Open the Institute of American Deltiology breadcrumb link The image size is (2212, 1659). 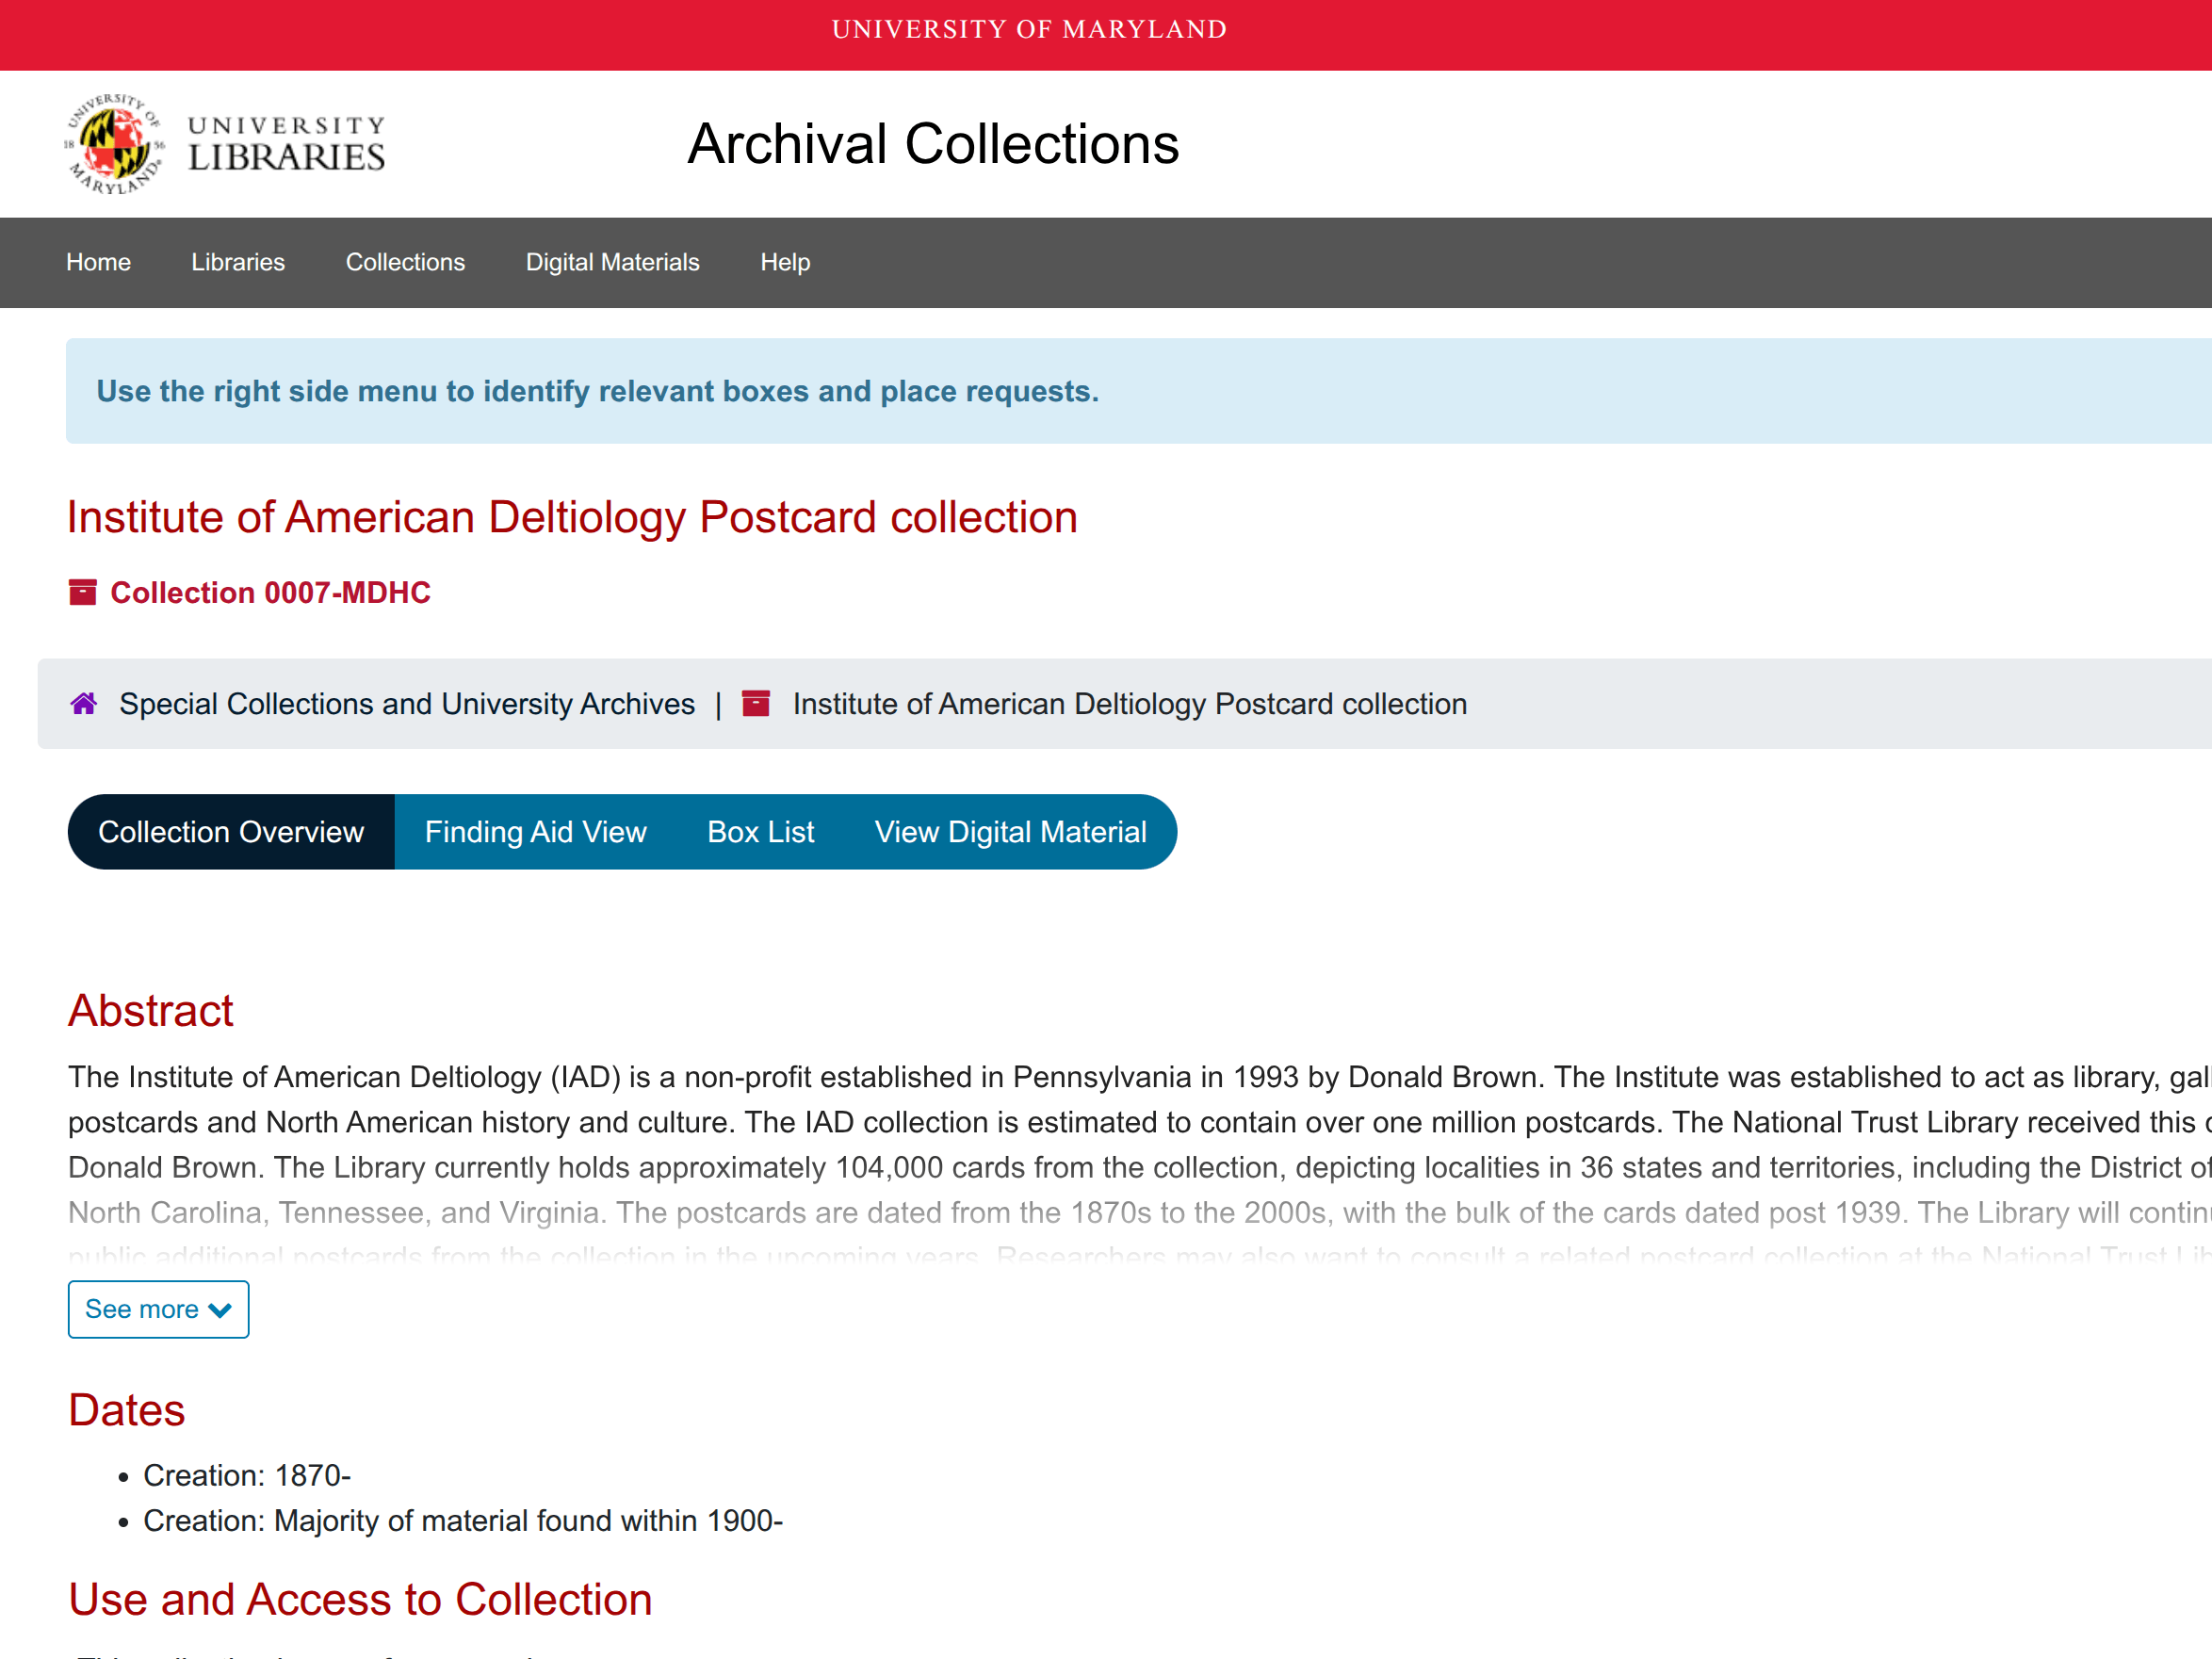1129,703
